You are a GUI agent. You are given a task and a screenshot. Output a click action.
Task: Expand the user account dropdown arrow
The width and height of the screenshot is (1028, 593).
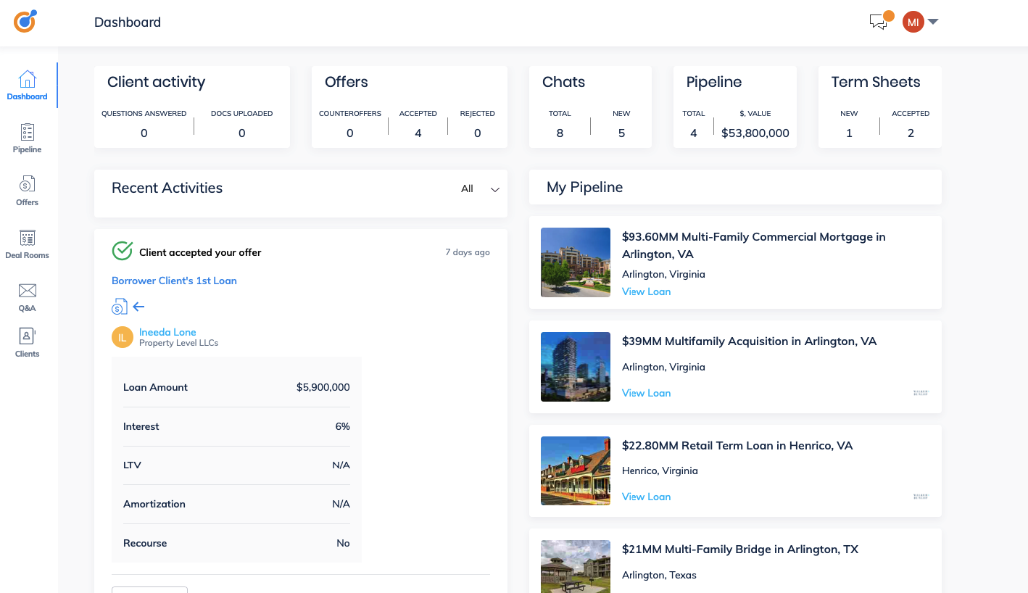933,22
